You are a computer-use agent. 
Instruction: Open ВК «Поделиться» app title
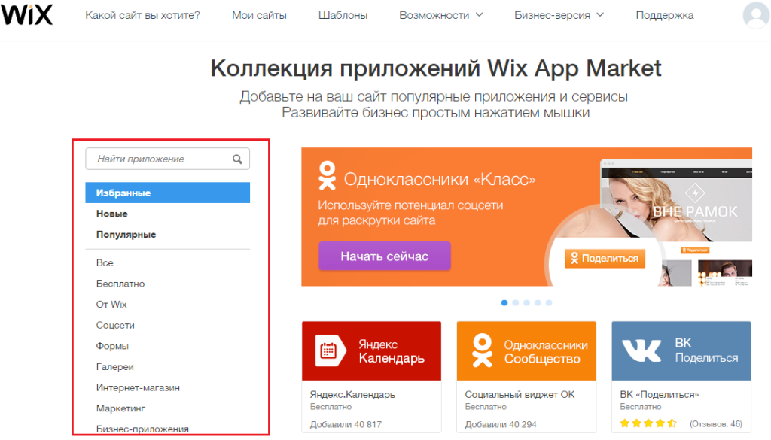[x=660, y=394]
